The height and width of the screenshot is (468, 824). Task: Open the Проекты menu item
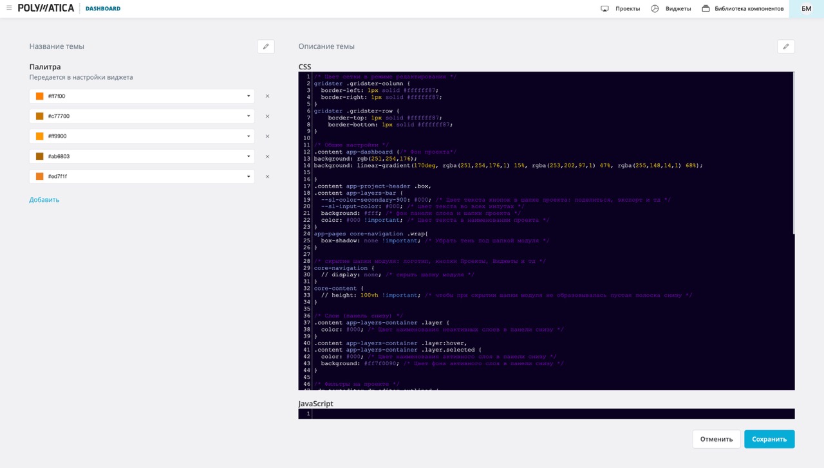(x=628, y=9)
